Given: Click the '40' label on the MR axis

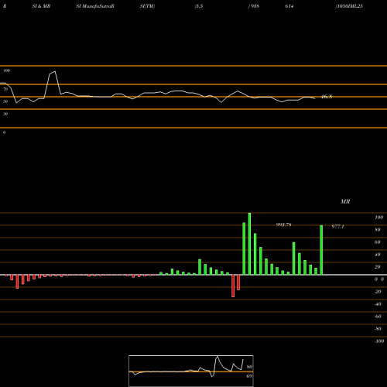Looking at the screenshot, I should [x=378, y=255].
